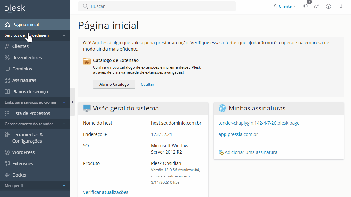Screen dimensions: 351x197
Task: Click Minhas assinaturas globe icon
Action: click(222, 108)
